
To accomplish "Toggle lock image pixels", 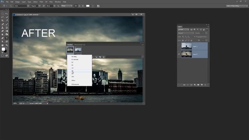I will pos(186,40).
